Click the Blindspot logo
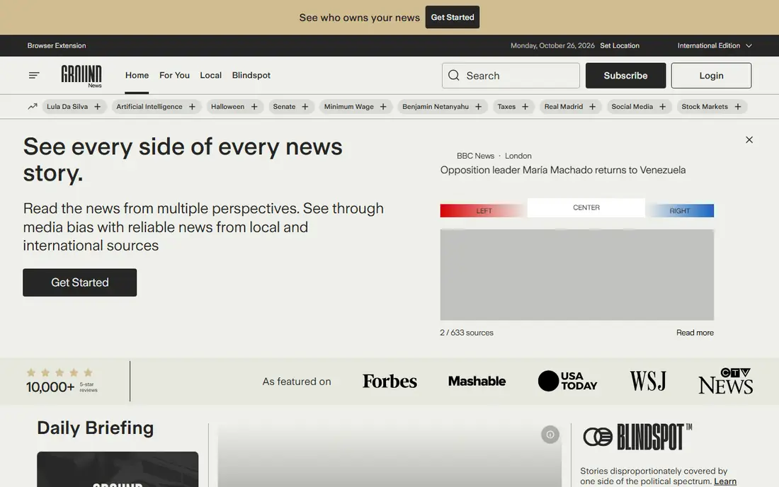The height and width of the screenshot is (487, 779). coord(637,437)
